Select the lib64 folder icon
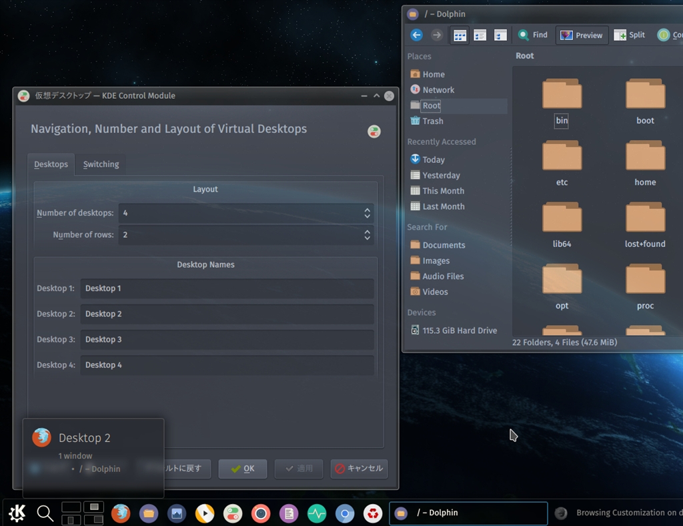683x526 pixels. 562,217
